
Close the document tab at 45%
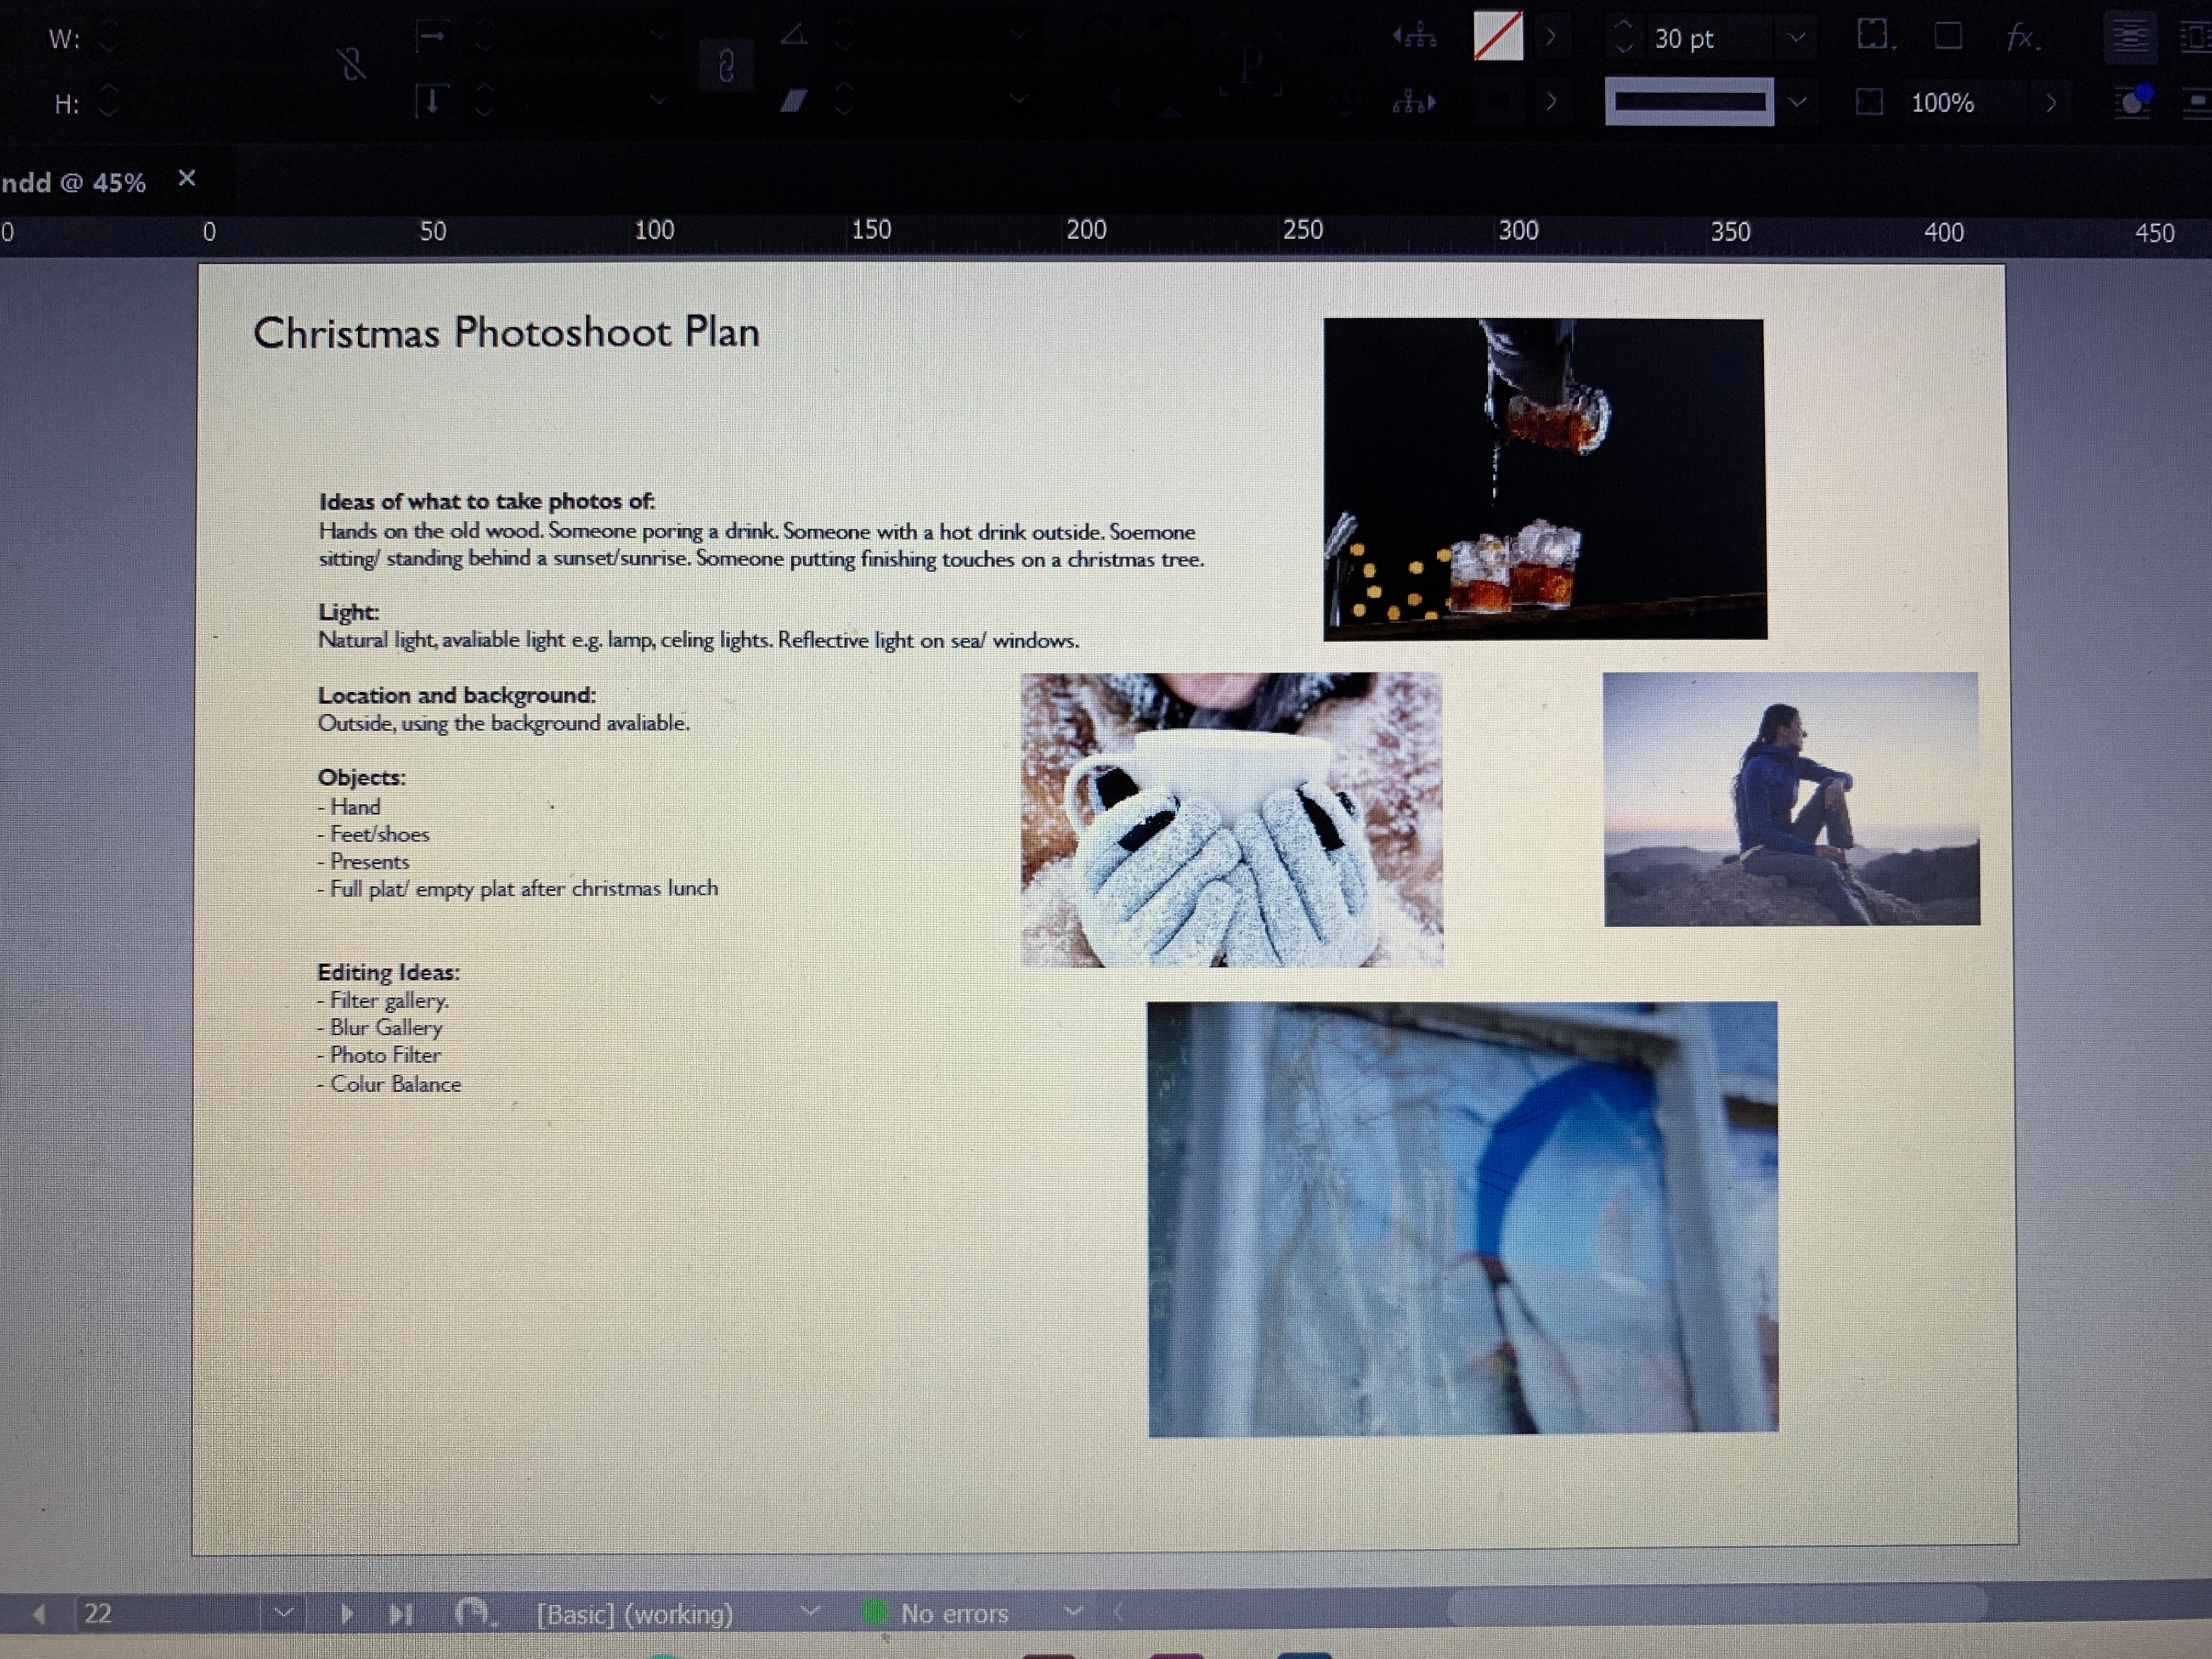(186, 178)
